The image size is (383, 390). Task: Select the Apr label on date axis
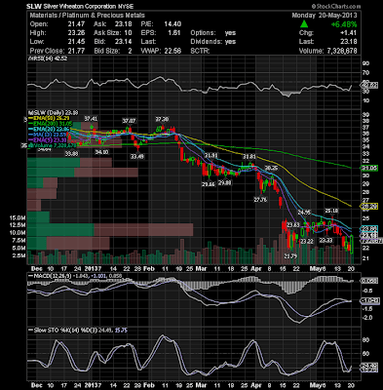(x=256, y=269)
